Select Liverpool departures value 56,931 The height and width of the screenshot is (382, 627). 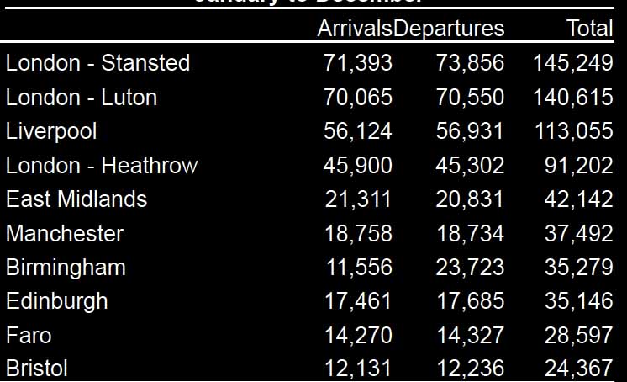tap(470, 132)
